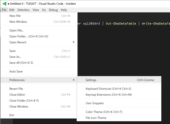The width and height of the screenshot is (170, 124).
Task: Expand the Open Recent submenu arrow
Action: coord(73,42)
